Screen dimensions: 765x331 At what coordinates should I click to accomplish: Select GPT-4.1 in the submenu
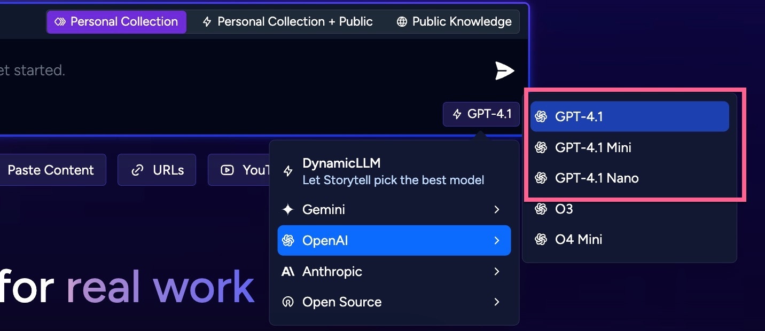[x=630, y=116]
